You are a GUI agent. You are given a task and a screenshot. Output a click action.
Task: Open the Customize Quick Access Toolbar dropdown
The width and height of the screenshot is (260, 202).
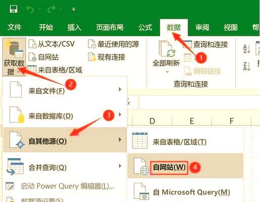point(74,9)
